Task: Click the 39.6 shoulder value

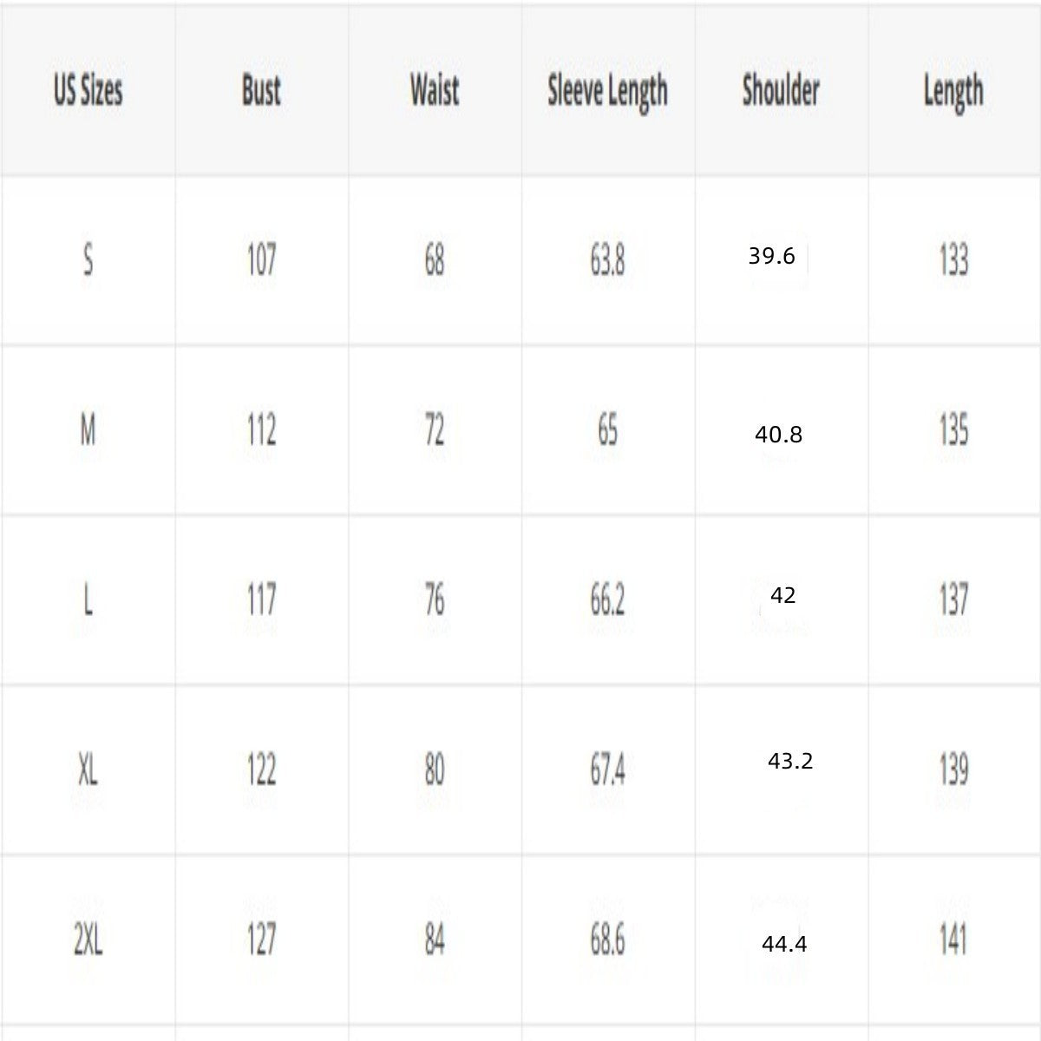Action: 771,256
